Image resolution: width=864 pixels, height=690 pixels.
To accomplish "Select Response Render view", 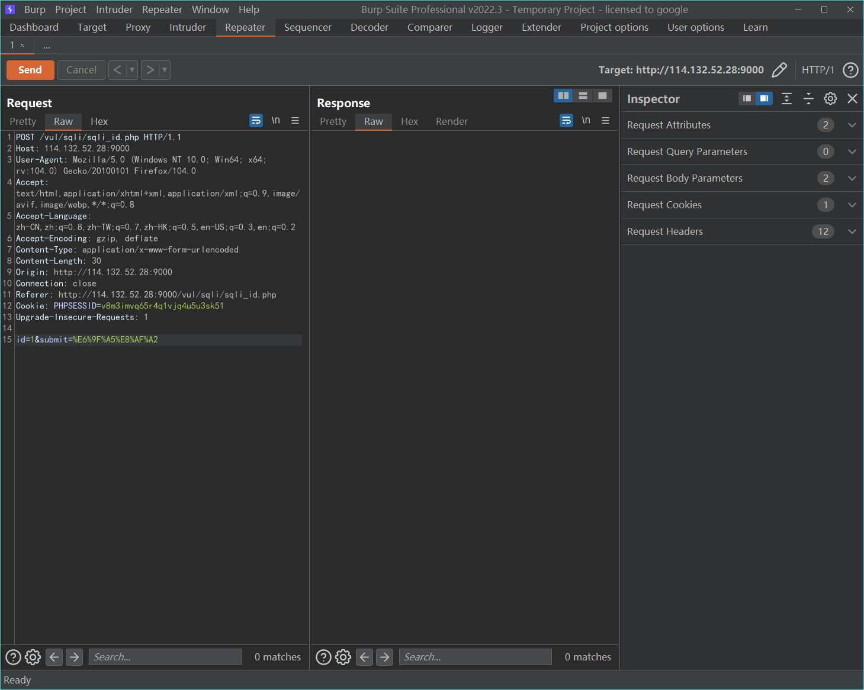I will click(x=452, y=121).
